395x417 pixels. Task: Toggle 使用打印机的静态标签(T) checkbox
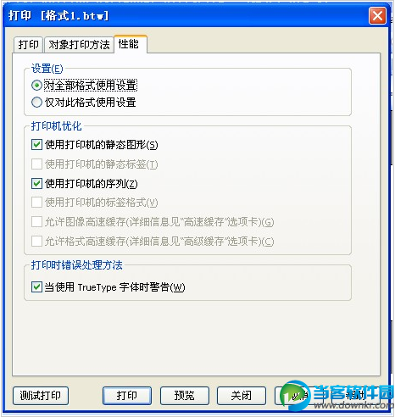coord(36,164)
